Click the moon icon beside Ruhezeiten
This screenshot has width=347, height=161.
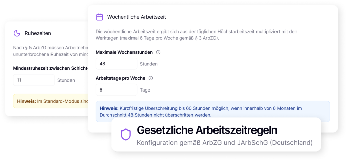[x=17, y=33]
